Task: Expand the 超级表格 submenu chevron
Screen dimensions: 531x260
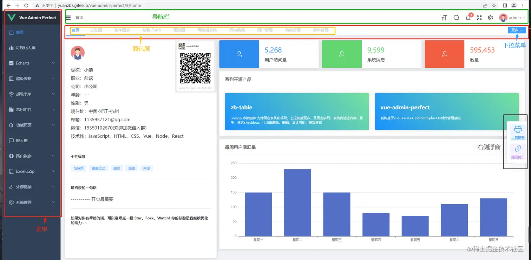Action: (x=53, y=78)
